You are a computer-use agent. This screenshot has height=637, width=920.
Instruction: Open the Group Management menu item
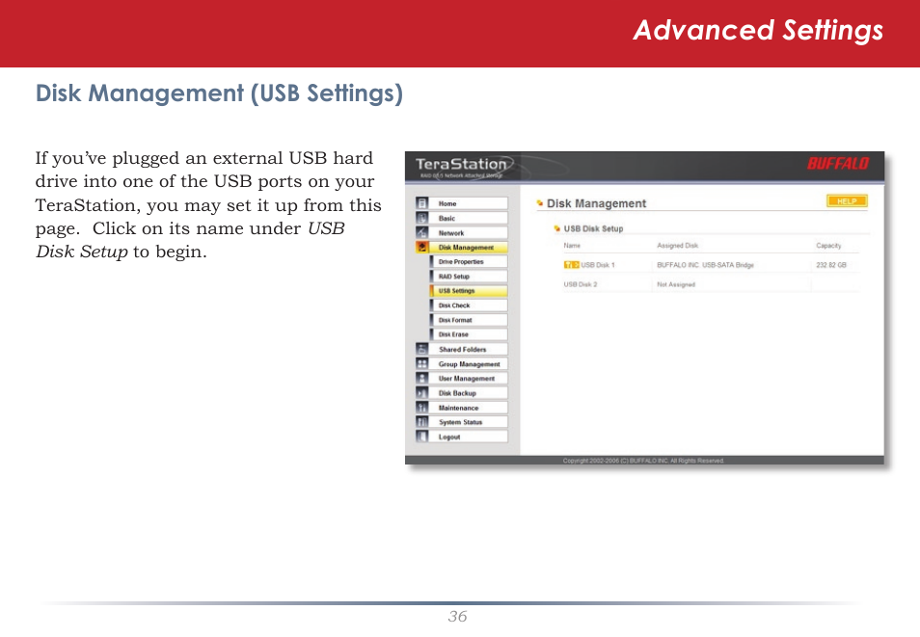click(x=469, y=363)
